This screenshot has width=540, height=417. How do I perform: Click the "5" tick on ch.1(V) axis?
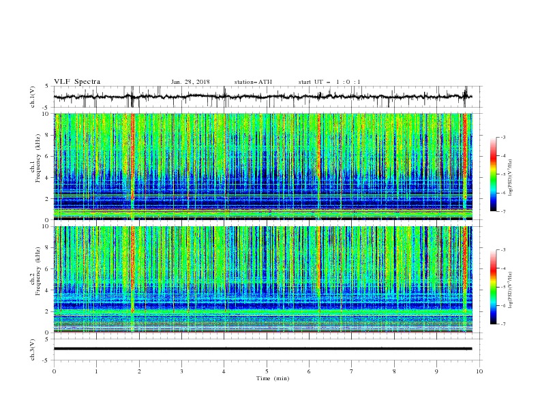point(47,87)
